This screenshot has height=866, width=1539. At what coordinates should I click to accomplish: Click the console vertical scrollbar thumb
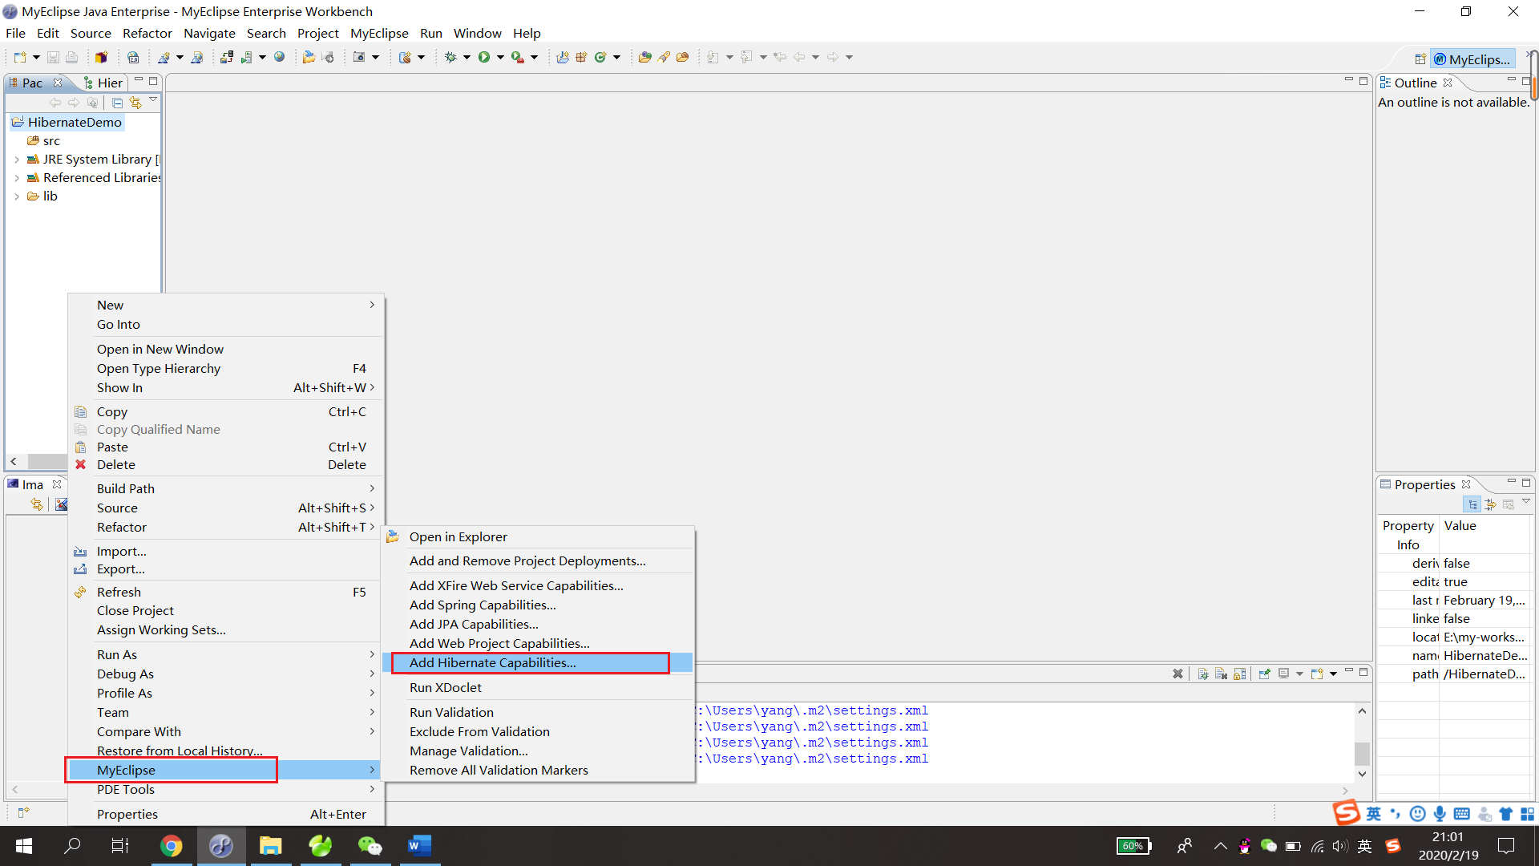[1362, 753]
